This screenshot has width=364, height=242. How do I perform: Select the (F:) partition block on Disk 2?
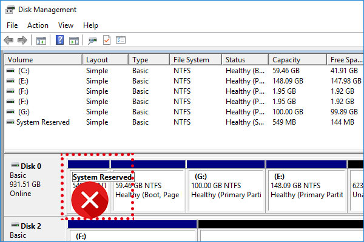click(132, 231)
